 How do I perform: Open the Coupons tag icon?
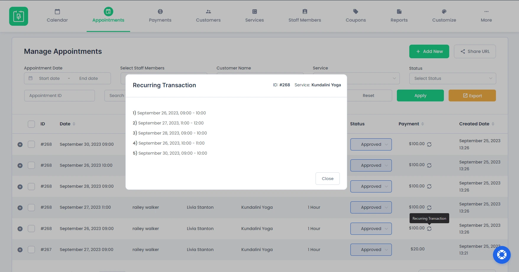point(355,12)
